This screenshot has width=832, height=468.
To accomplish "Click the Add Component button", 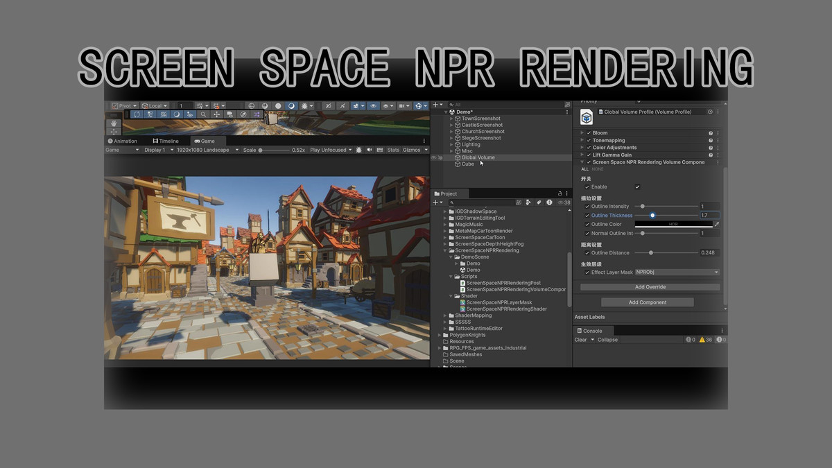I will (x=648, y=302).
